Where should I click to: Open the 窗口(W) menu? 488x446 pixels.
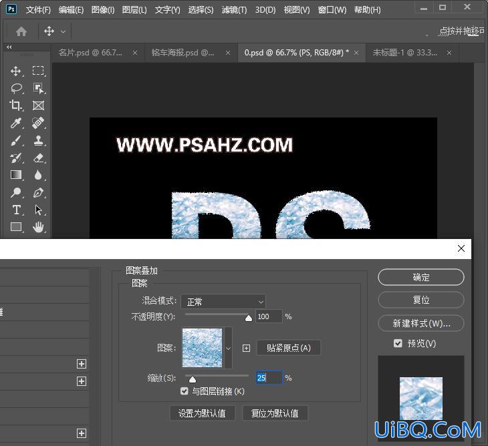pos(332,10)
